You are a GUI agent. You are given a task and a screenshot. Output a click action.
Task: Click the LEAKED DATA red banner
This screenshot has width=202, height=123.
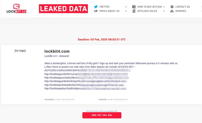tap(63, 9)
